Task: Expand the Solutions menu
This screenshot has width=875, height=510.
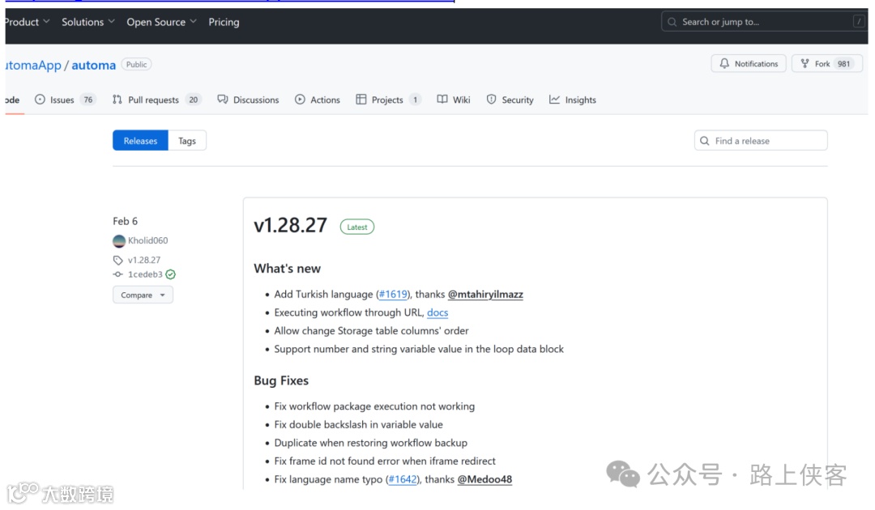Action: (x=88, y=22)
